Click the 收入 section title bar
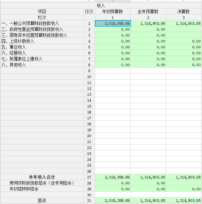Viewport: 202px width, 204px height. pyautogui.click(x=101, y=6)
